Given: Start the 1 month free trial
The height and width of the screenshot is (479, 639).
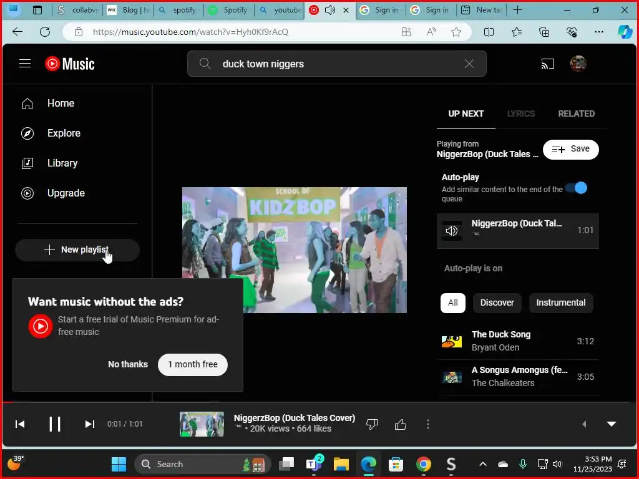Looking at the screenshot, I should click(x=193, y=364).
